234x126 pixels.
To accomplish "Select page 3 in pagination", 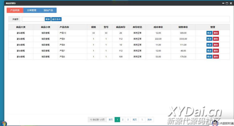I will 128,120.
